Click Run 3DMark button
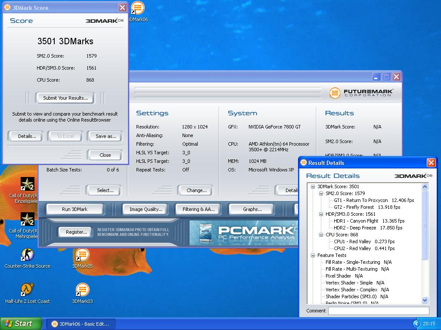This screenshot has height=330, width=441. (75, 209)
